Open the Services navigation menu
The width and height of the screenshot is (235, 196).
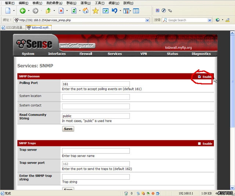[115, 54]
